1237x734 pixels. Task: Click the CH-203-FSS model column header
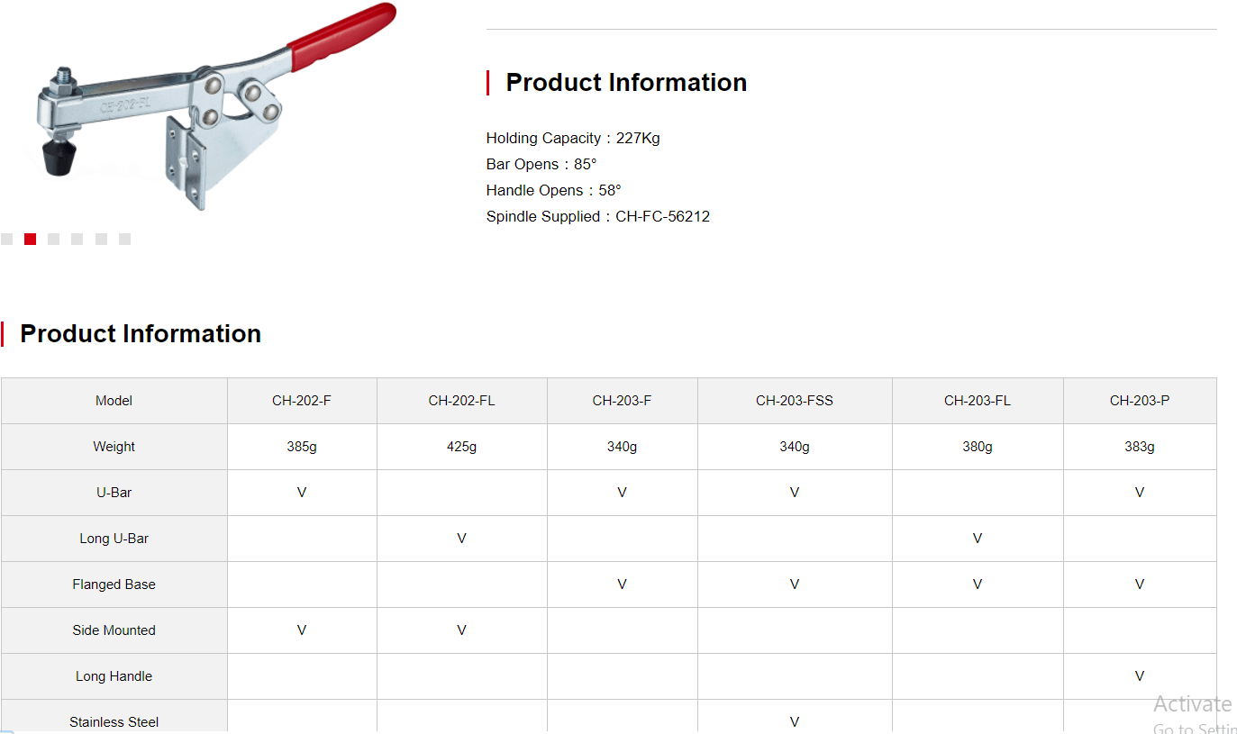coord(795,401)
